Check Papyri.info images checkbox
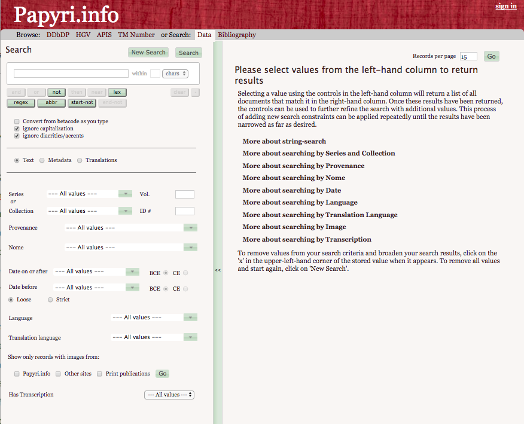The height and width of the screenshot is (424, 524). [17, 374]
